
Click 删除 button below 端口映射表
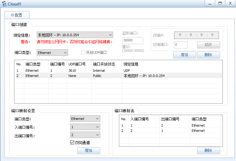[208, 151]
